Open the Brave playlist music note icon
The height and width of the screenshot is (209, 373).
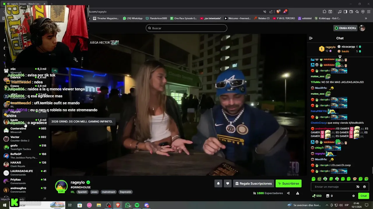339,12
